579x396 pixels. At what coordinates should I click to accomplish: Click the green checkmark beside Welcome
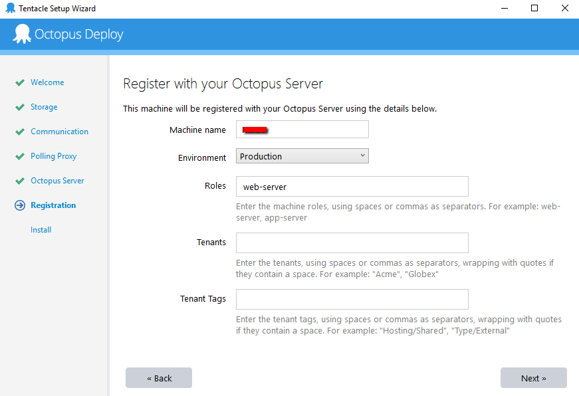(x=20, y=82)
